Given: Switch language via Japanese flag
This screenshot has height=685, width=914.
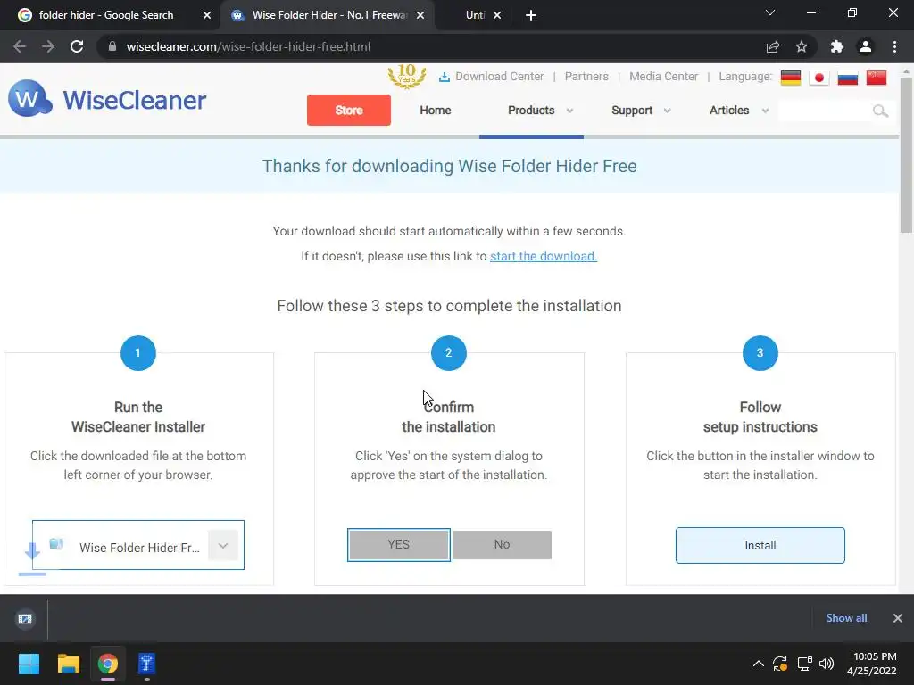Looking at the screenshot, I should click(819, 78).
